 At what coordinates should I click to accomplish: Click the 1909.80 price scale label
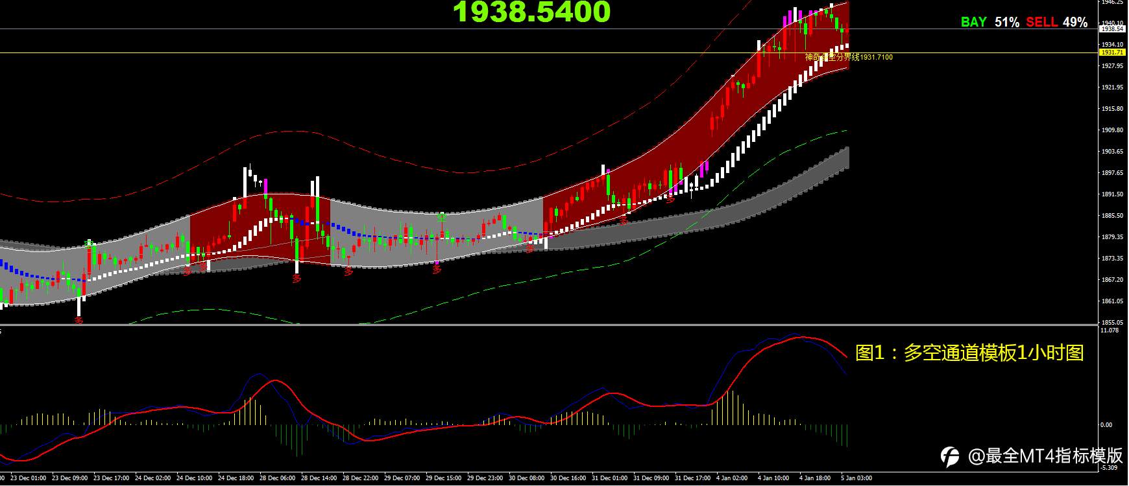[x=1112, y=130]
